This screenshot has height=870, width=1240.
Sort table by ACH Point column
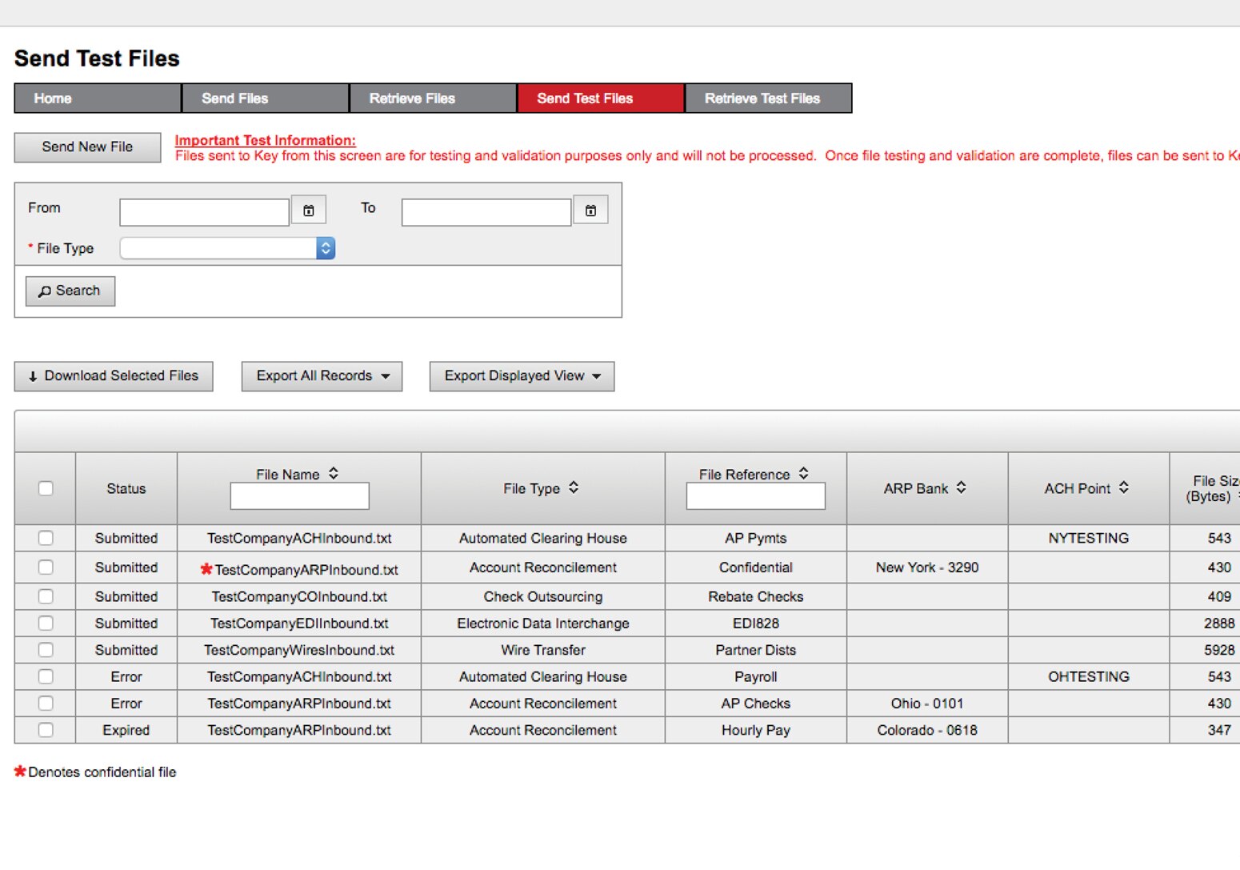(x=1125, y=487)
